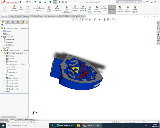Click the Smart Fasteners tool
This screenshot has height=128, width=160.
click(x=49, y=9)
